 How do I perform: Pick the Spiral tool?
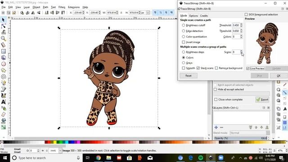point(3,76)
